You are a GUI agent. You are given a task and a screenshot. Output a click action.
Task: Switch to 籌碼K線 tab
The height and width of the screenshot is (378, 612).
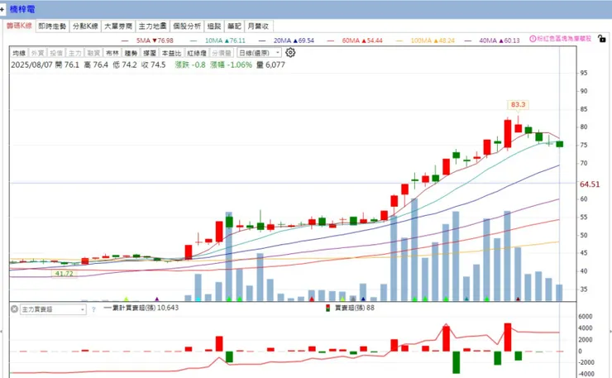(19, 26)
